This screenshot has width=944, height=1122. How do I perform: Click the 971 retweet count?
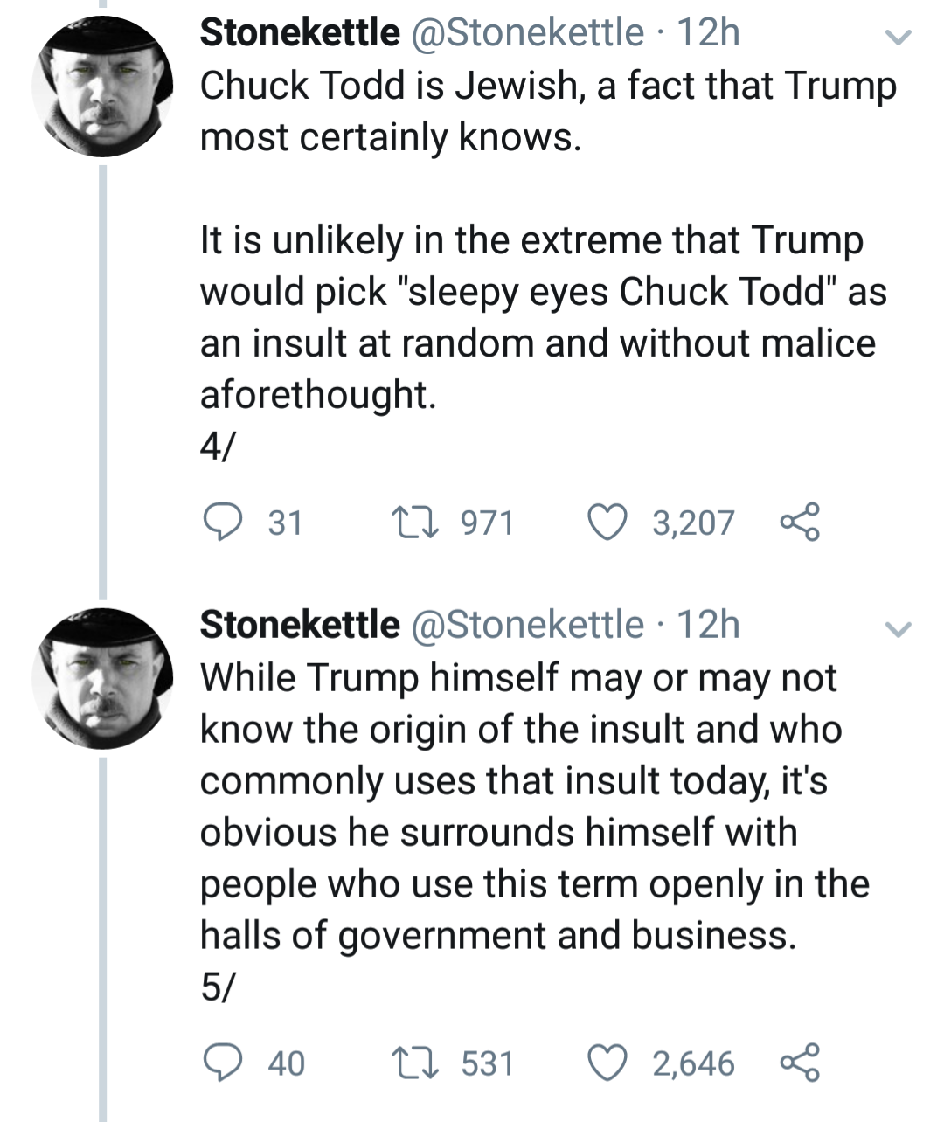point(487,523)
